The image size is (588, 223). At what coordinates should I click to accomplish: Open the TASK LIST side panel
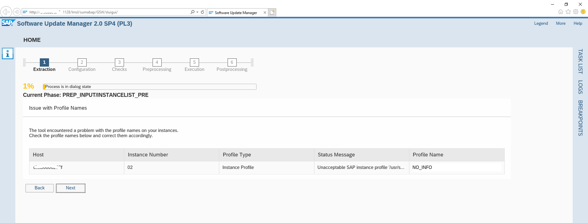[x=580, y=61]
